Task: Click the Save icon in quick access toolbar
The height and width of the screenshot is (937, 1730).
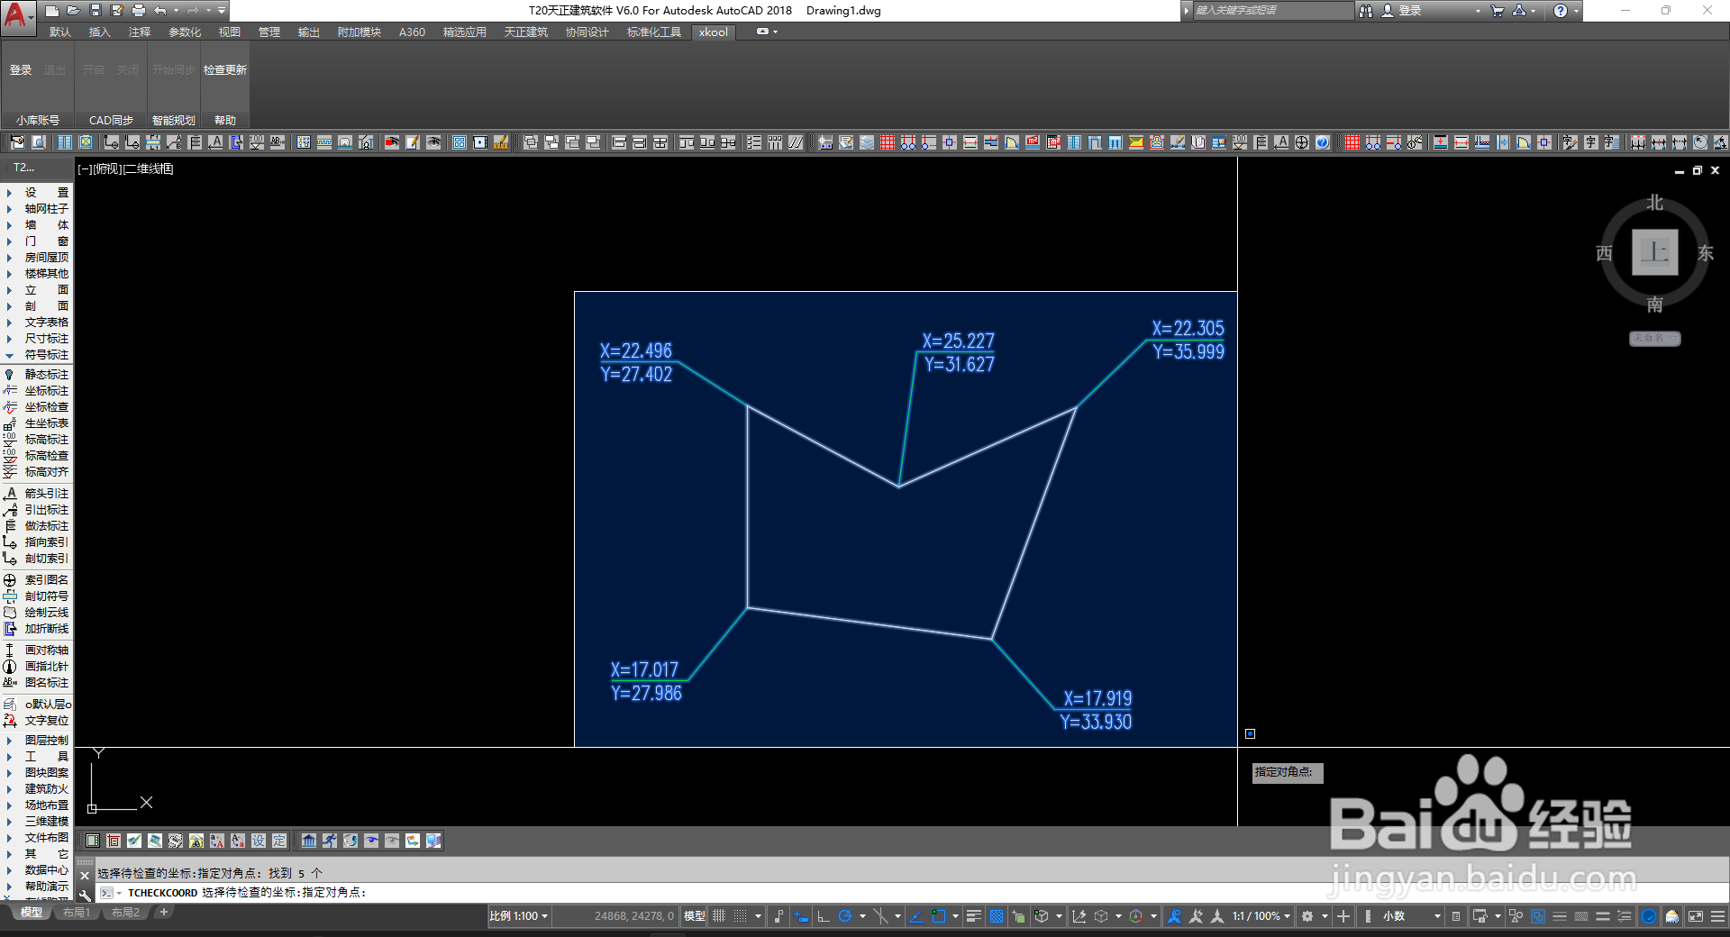Action: click(x=95, y=11)
